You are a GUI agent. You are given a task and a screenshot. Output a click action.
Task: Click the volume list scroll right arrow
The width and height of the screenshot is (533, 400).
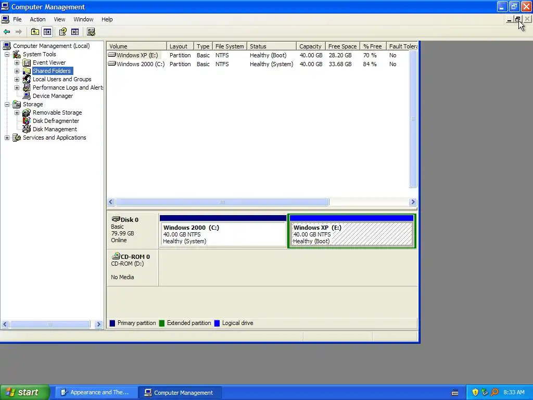(x=413, y=202)
